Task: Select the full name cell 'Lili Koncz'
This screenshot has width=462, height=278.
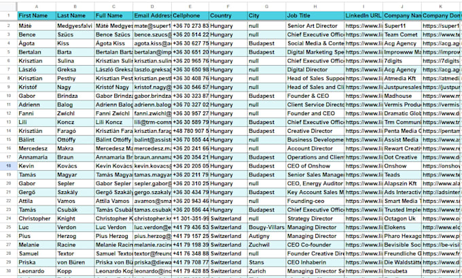Action: (113, 122)
